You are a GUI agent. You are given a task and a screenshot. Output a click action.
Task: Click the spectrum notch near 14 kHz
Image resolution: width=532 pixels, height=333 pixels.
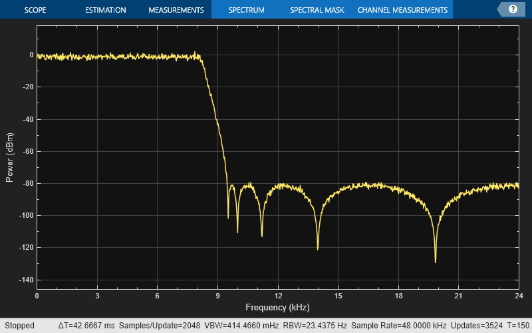318,248
